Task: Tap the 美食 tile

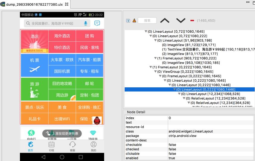Action: (x=62, y=107)
